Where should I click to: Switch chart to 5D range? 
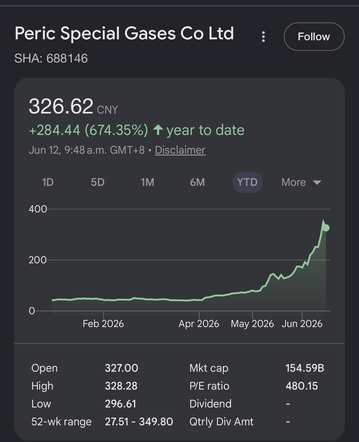(98, 182)
